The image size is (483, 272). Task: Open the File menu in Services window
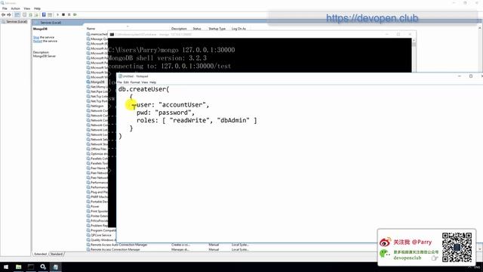click(x=5, y=8)
